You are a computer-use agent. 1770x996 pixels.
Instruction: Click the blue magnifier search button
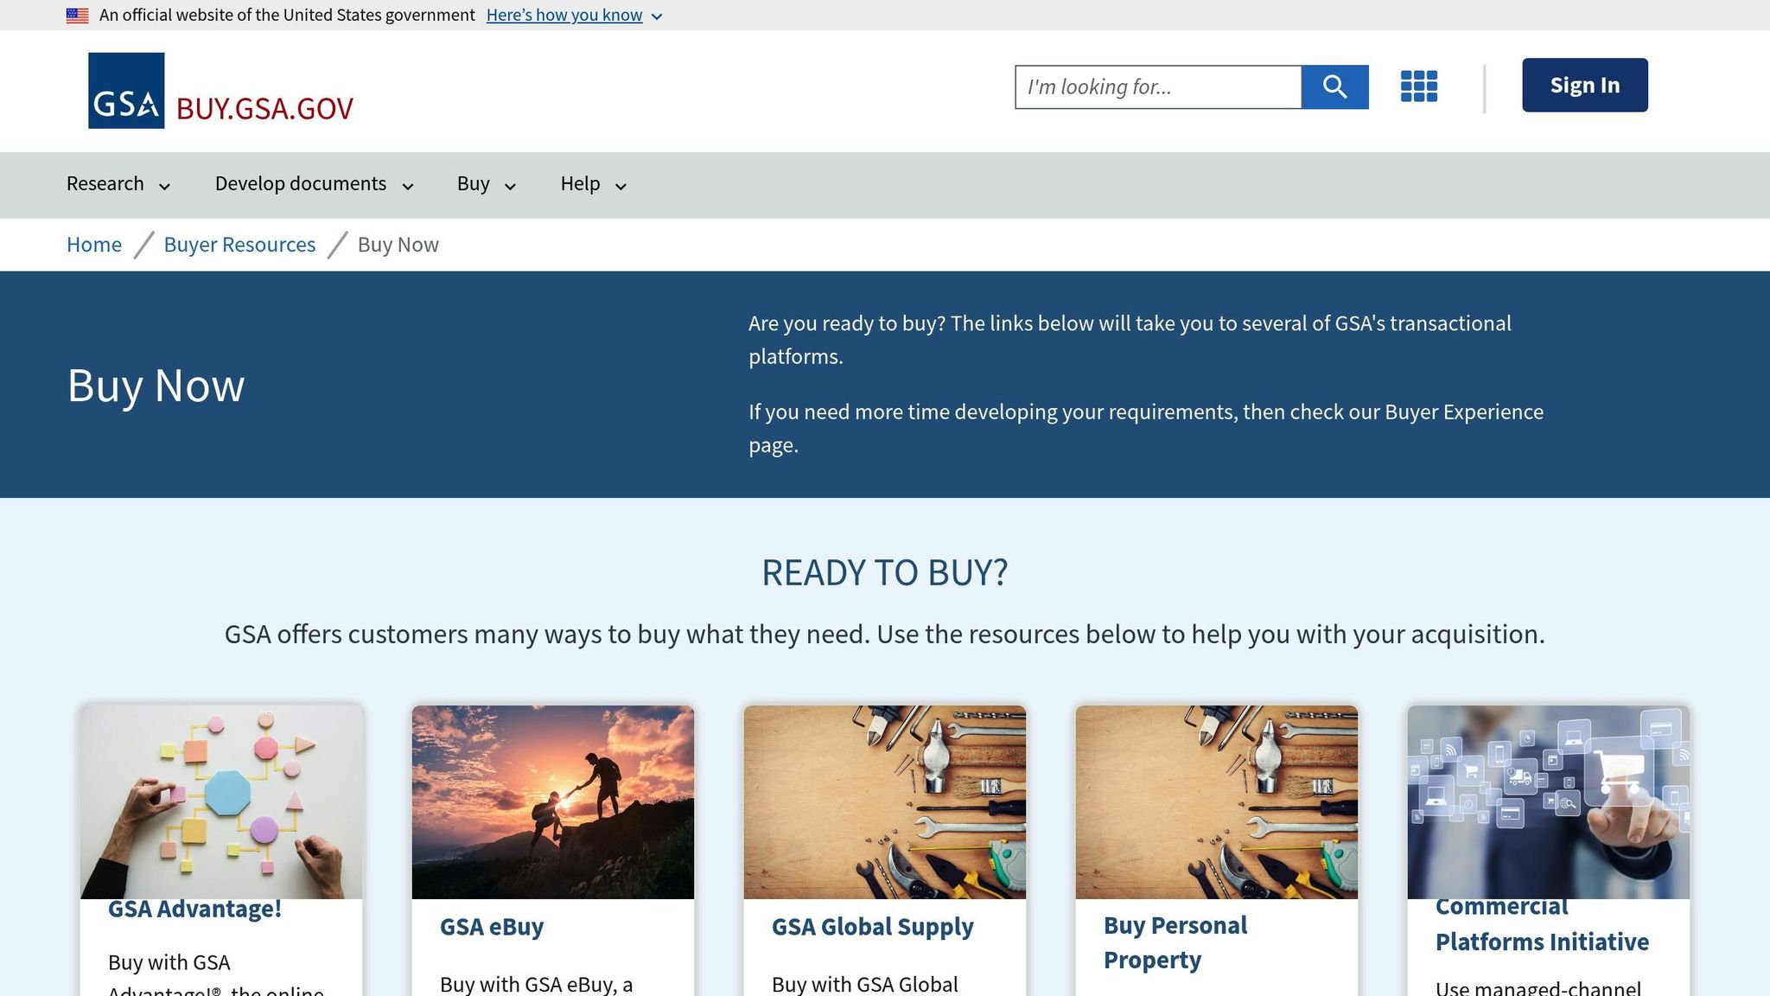coord(1334,87)
